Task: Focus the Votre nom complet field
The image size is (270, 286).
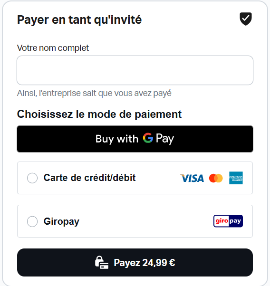Action: click(135, 70)
